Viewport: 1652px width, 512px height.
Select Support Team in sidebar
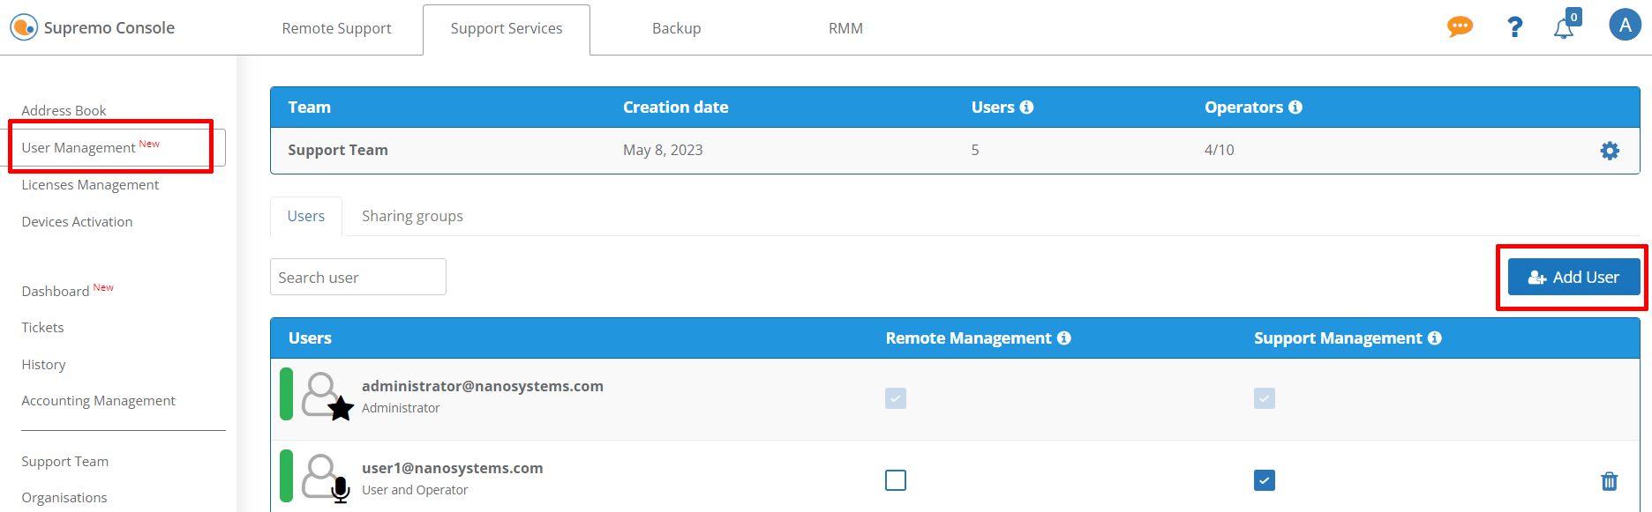click(64, 461)
